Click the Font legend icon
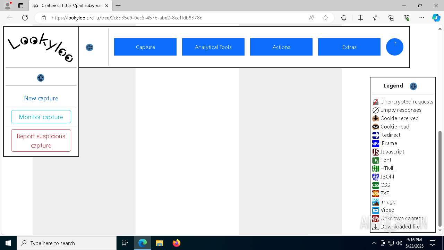This screenshot has width=444, height=250. click(x=376, y=160)
